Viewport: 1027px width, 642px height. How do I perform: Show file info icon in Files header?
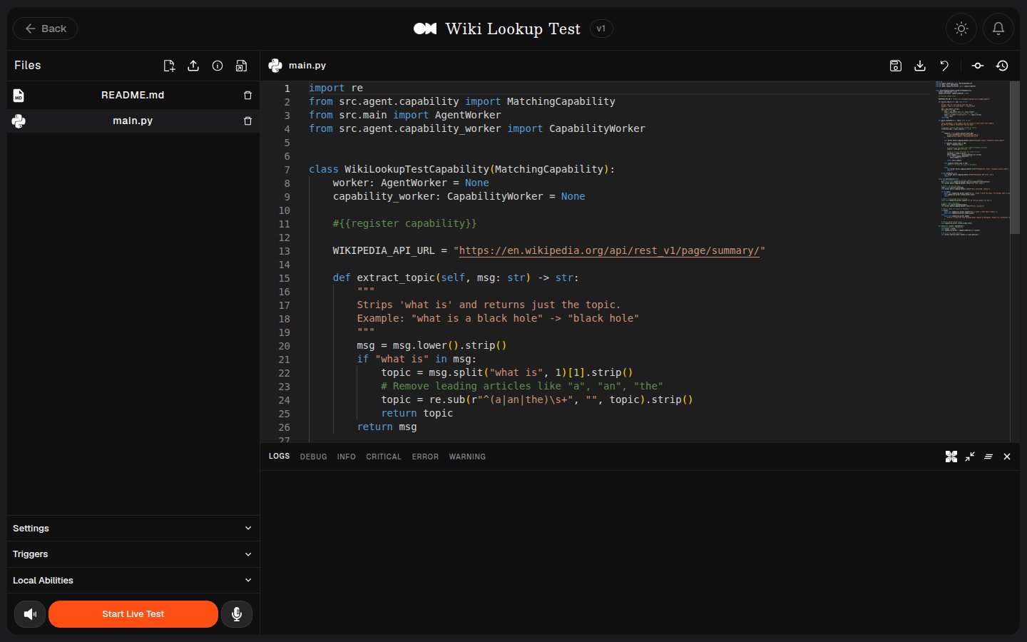click(x=218, y=66)
